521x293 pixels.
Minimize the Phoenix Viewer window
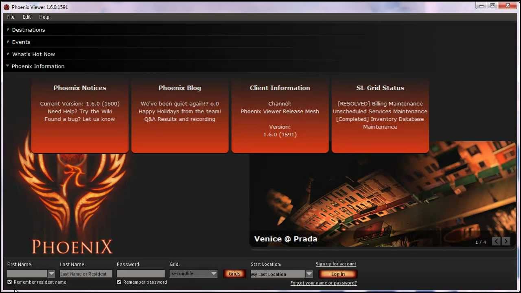point(482,6)
